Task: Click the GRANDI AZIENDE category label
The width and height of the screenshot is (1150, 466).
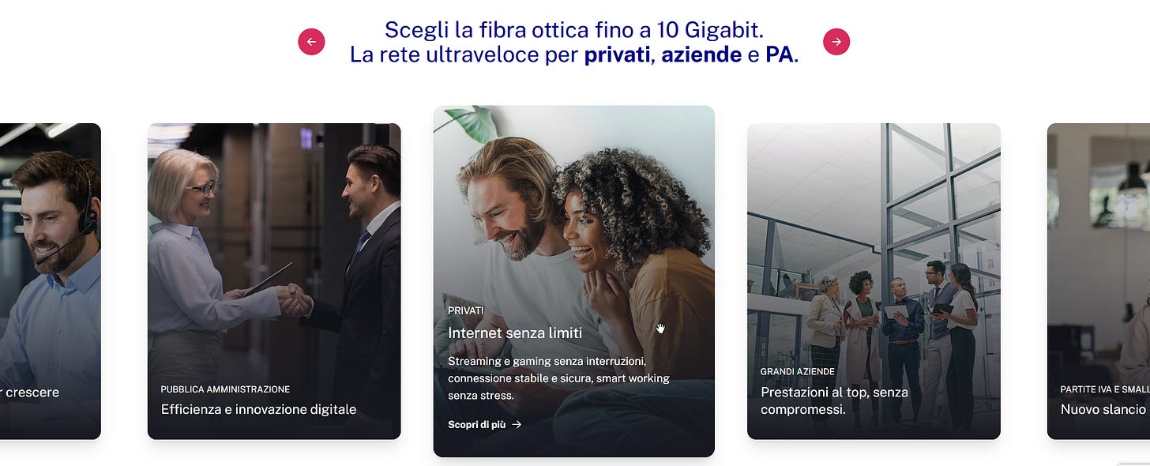Action: tap(797, 371)
